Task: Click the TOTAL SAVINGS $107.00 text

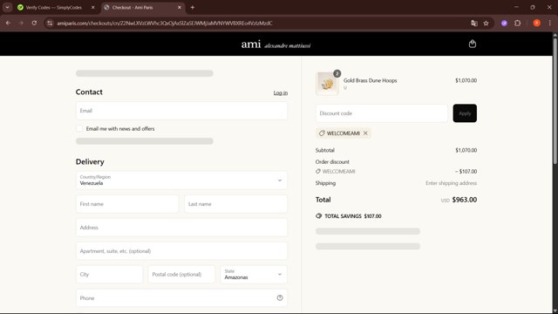Action: [x=352, y=216]
